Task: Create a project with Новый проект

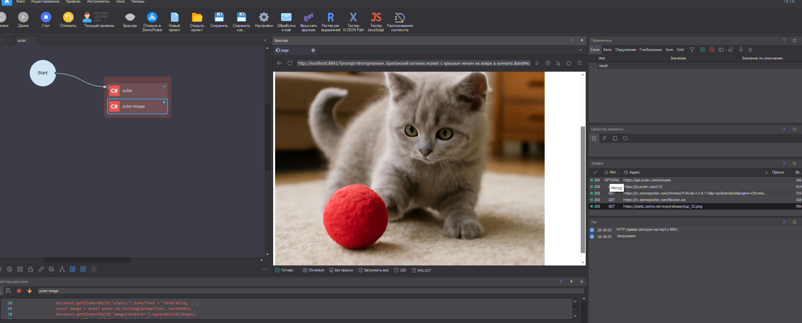Action: pyautogui.click(x=175, y=22)
